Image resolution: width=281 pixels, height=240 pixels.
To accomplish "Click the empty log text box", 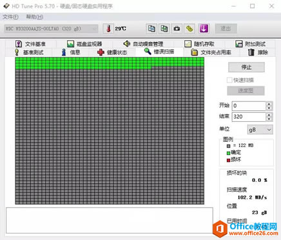I will pos(110,220).
